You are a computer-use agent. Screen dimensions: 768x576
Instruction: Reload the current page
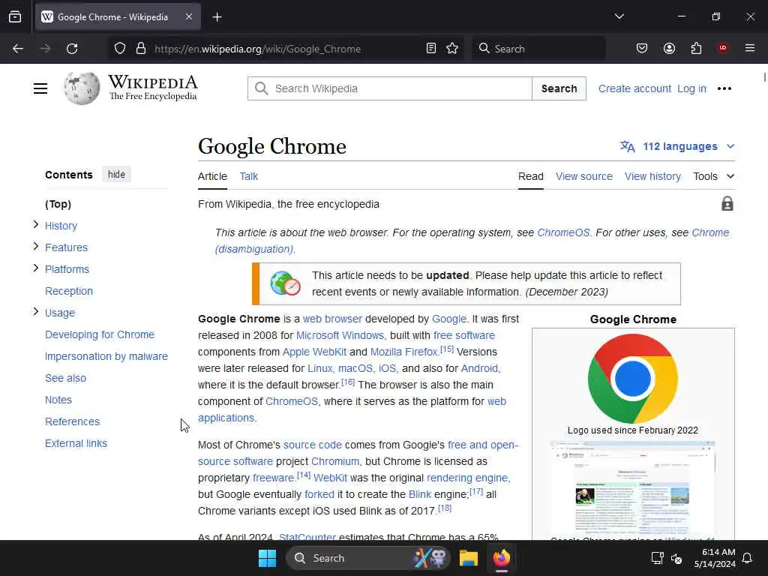coord(72,49)
